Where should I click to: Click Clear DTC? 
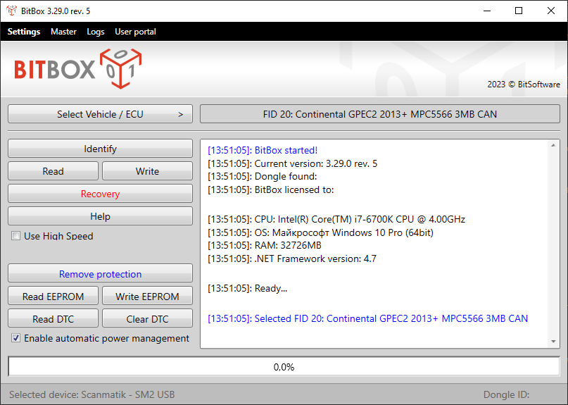click(x=147, y=318)
